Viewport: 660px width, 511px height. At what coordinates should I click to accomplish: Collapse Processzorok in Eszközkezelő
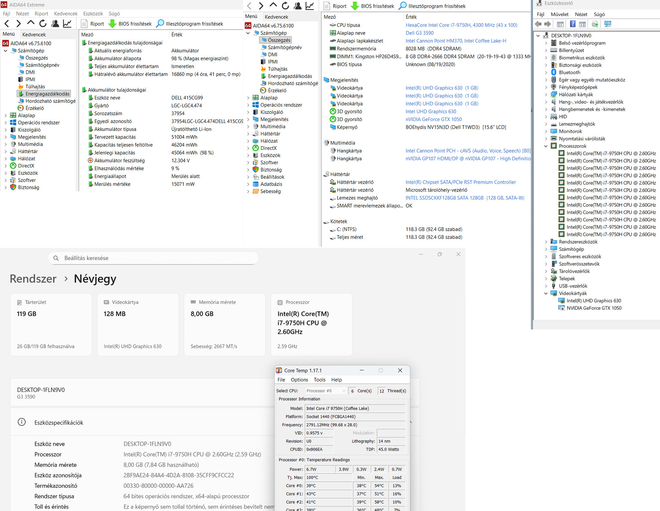(546, 146)
